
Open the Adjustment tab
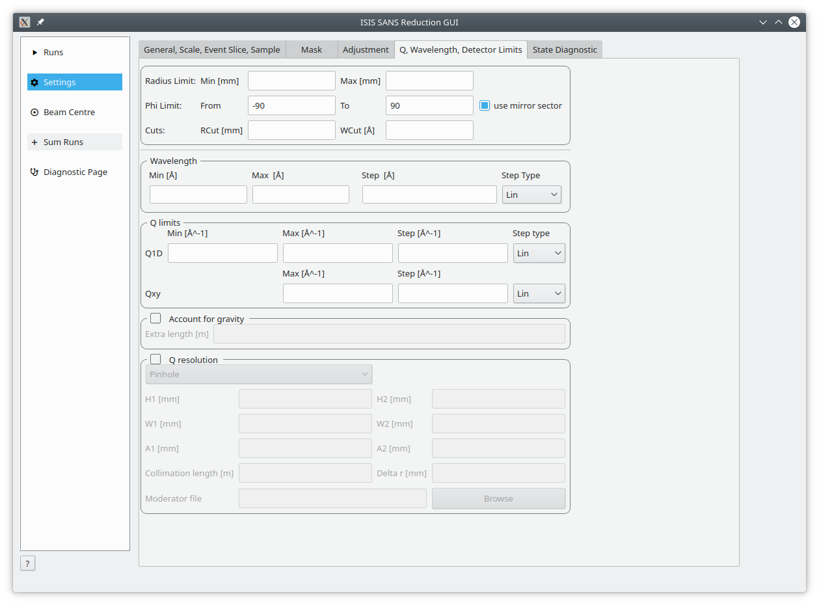366,49
